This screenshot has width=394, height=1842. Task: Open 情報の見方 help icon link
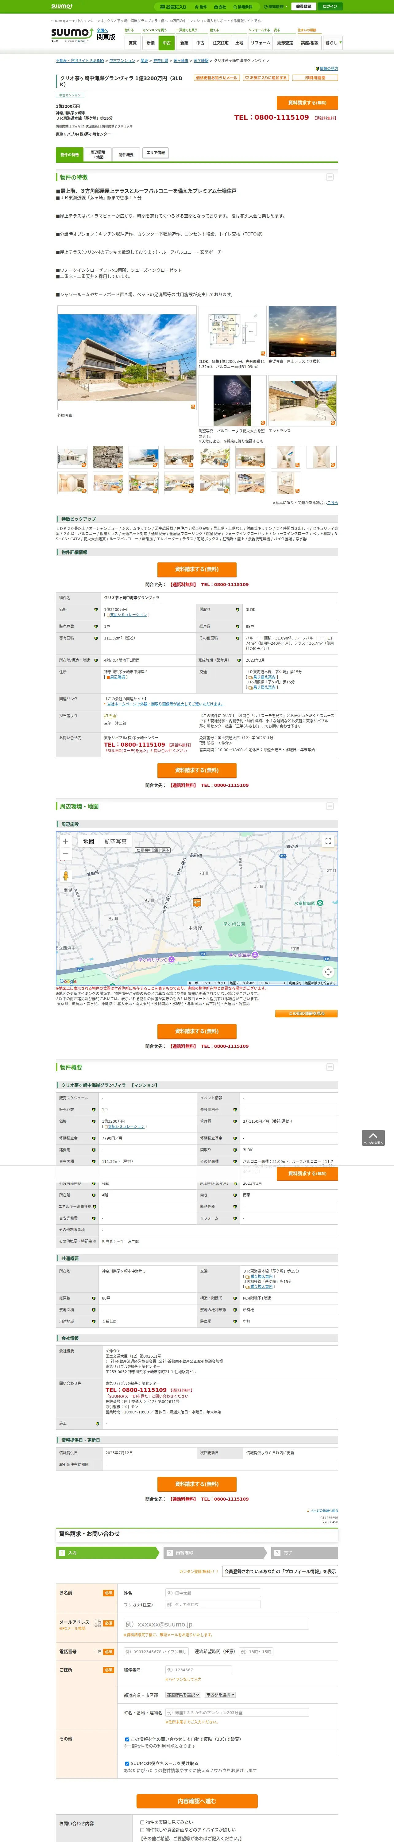coord(327,69)
